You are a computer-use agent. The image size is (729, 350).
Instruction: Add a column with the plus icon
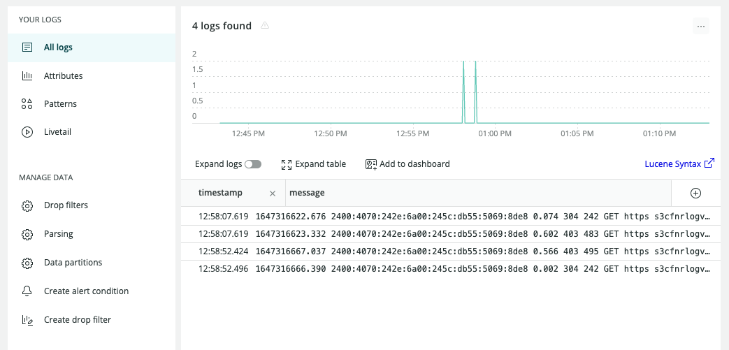695,193
